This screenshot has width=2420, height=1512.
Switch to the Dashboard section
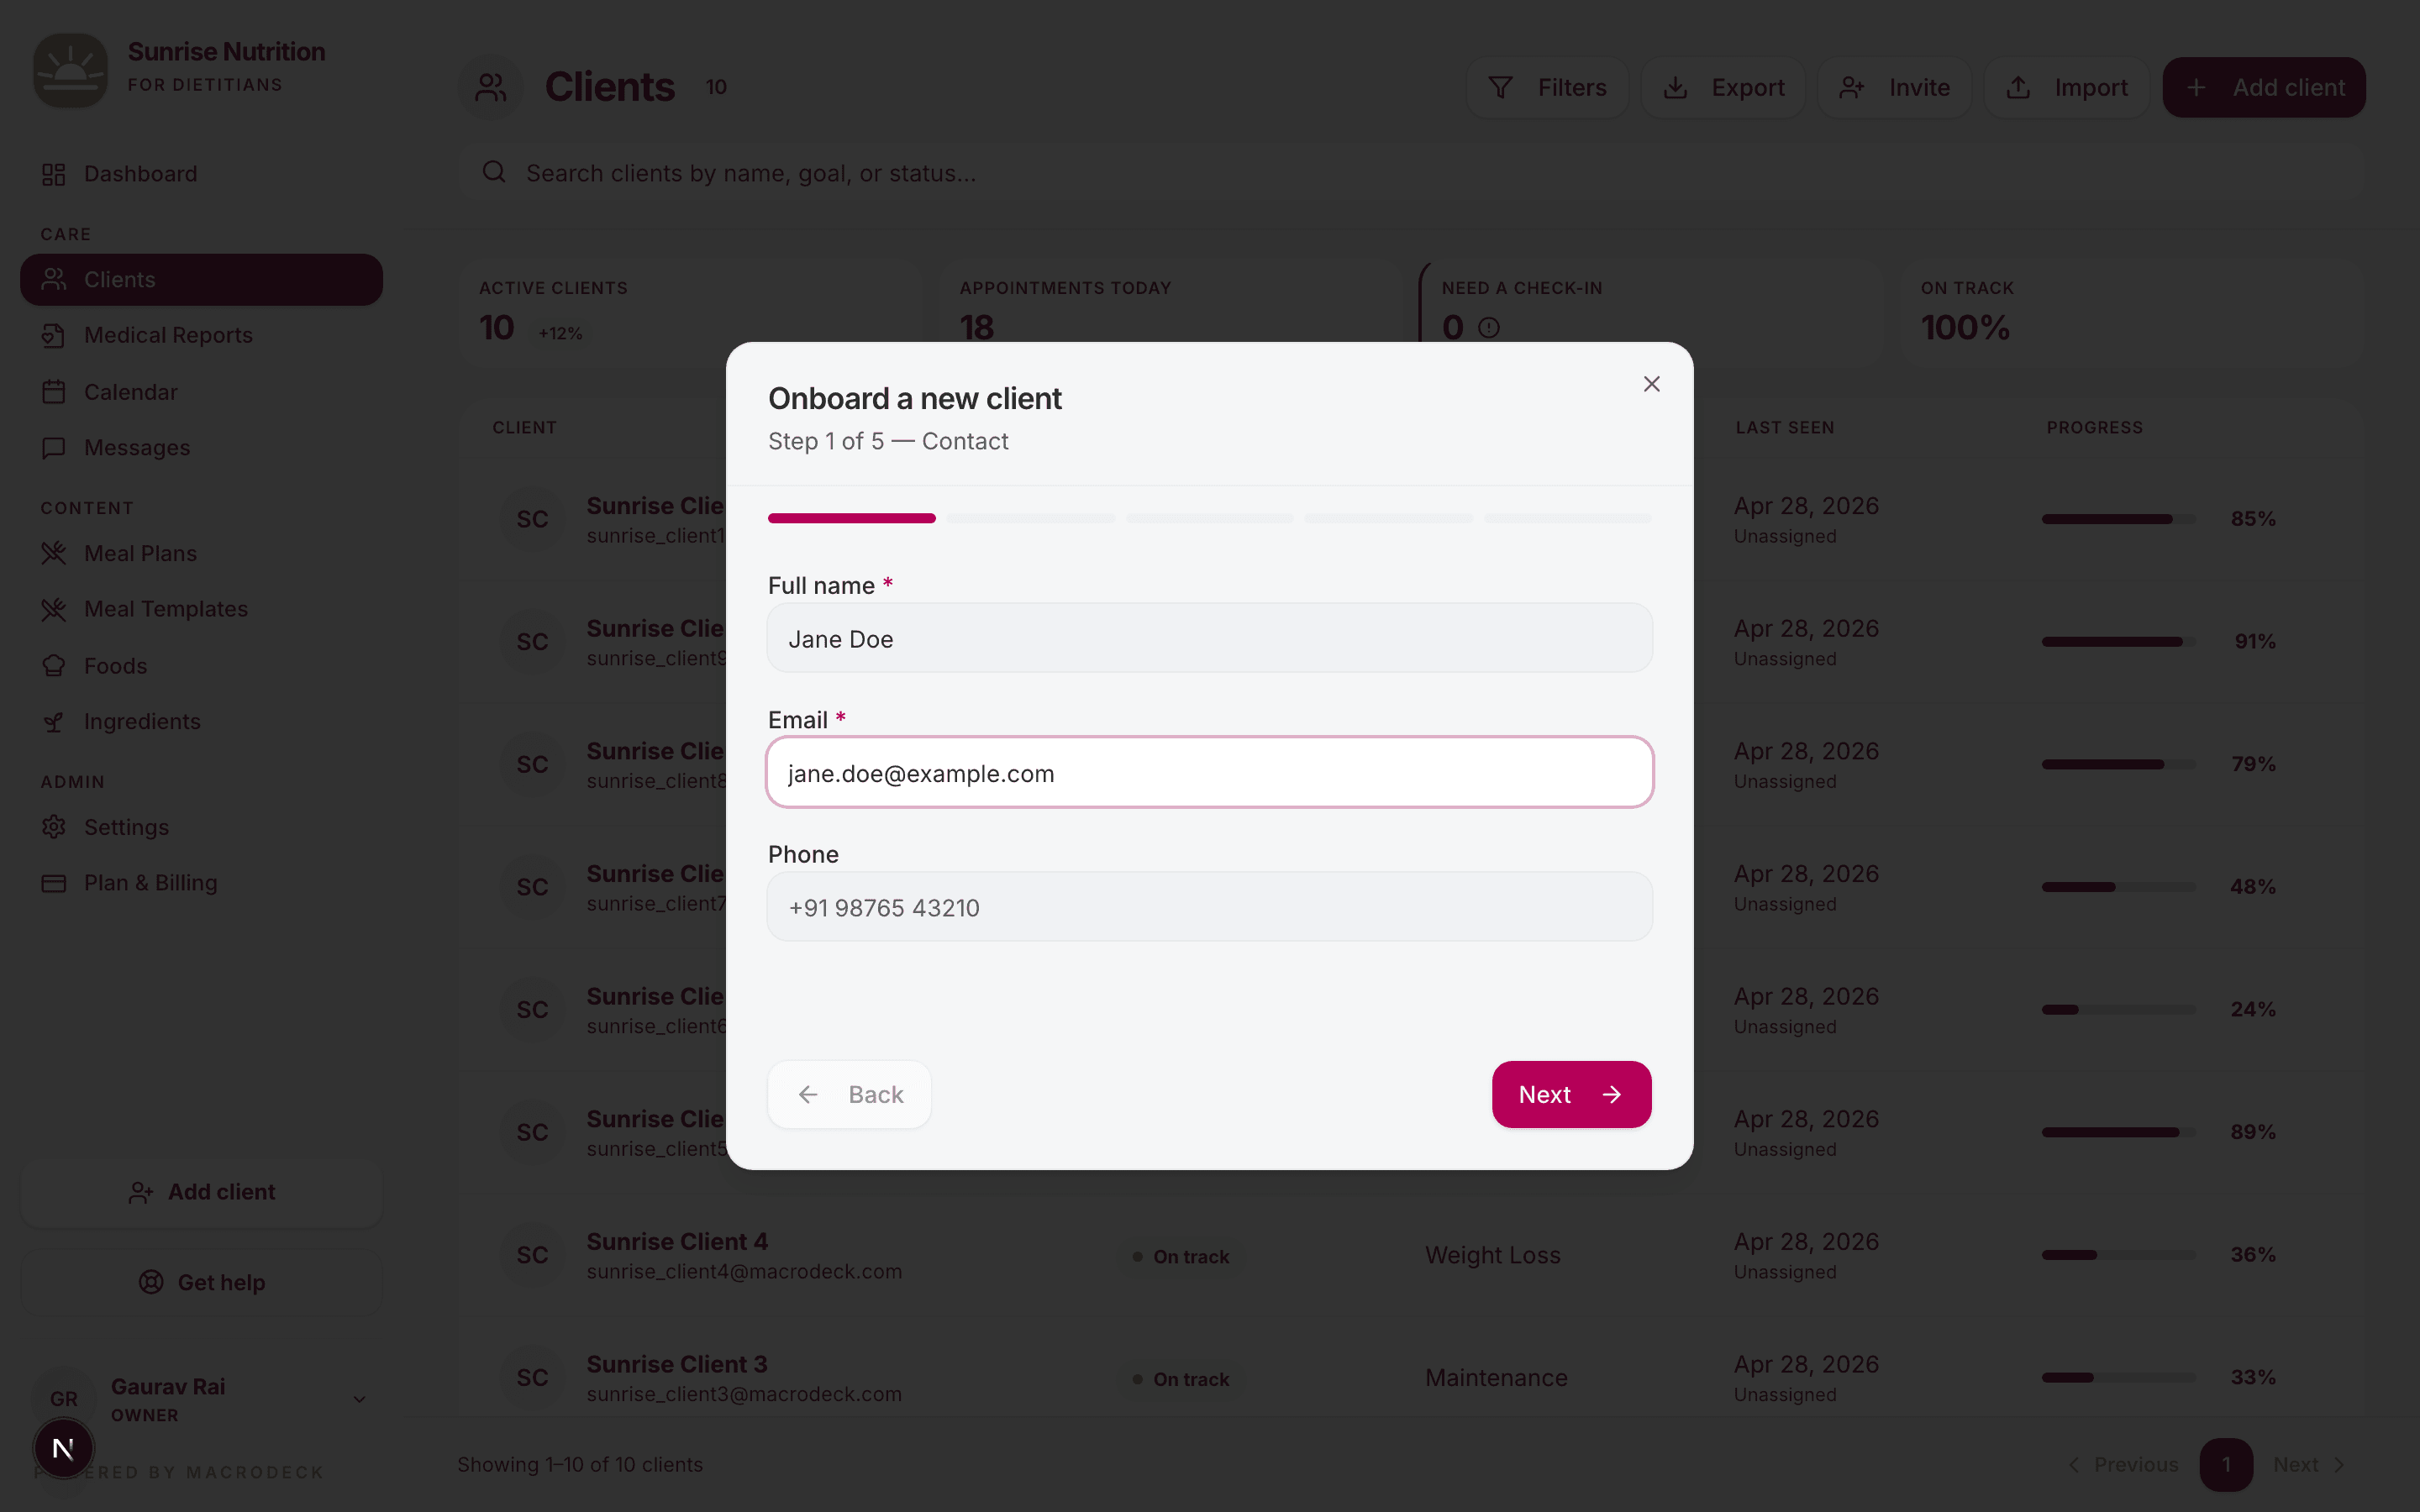tap(140, 173)
